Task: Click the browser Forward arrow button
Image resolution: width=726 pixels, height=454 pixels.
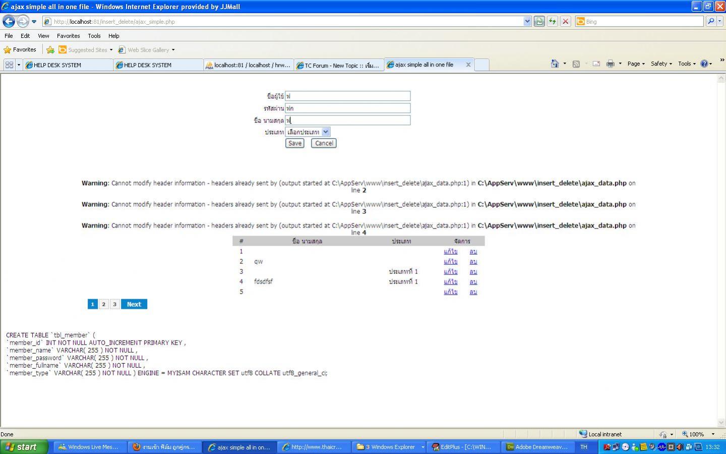Action: [x=23, y=21]
